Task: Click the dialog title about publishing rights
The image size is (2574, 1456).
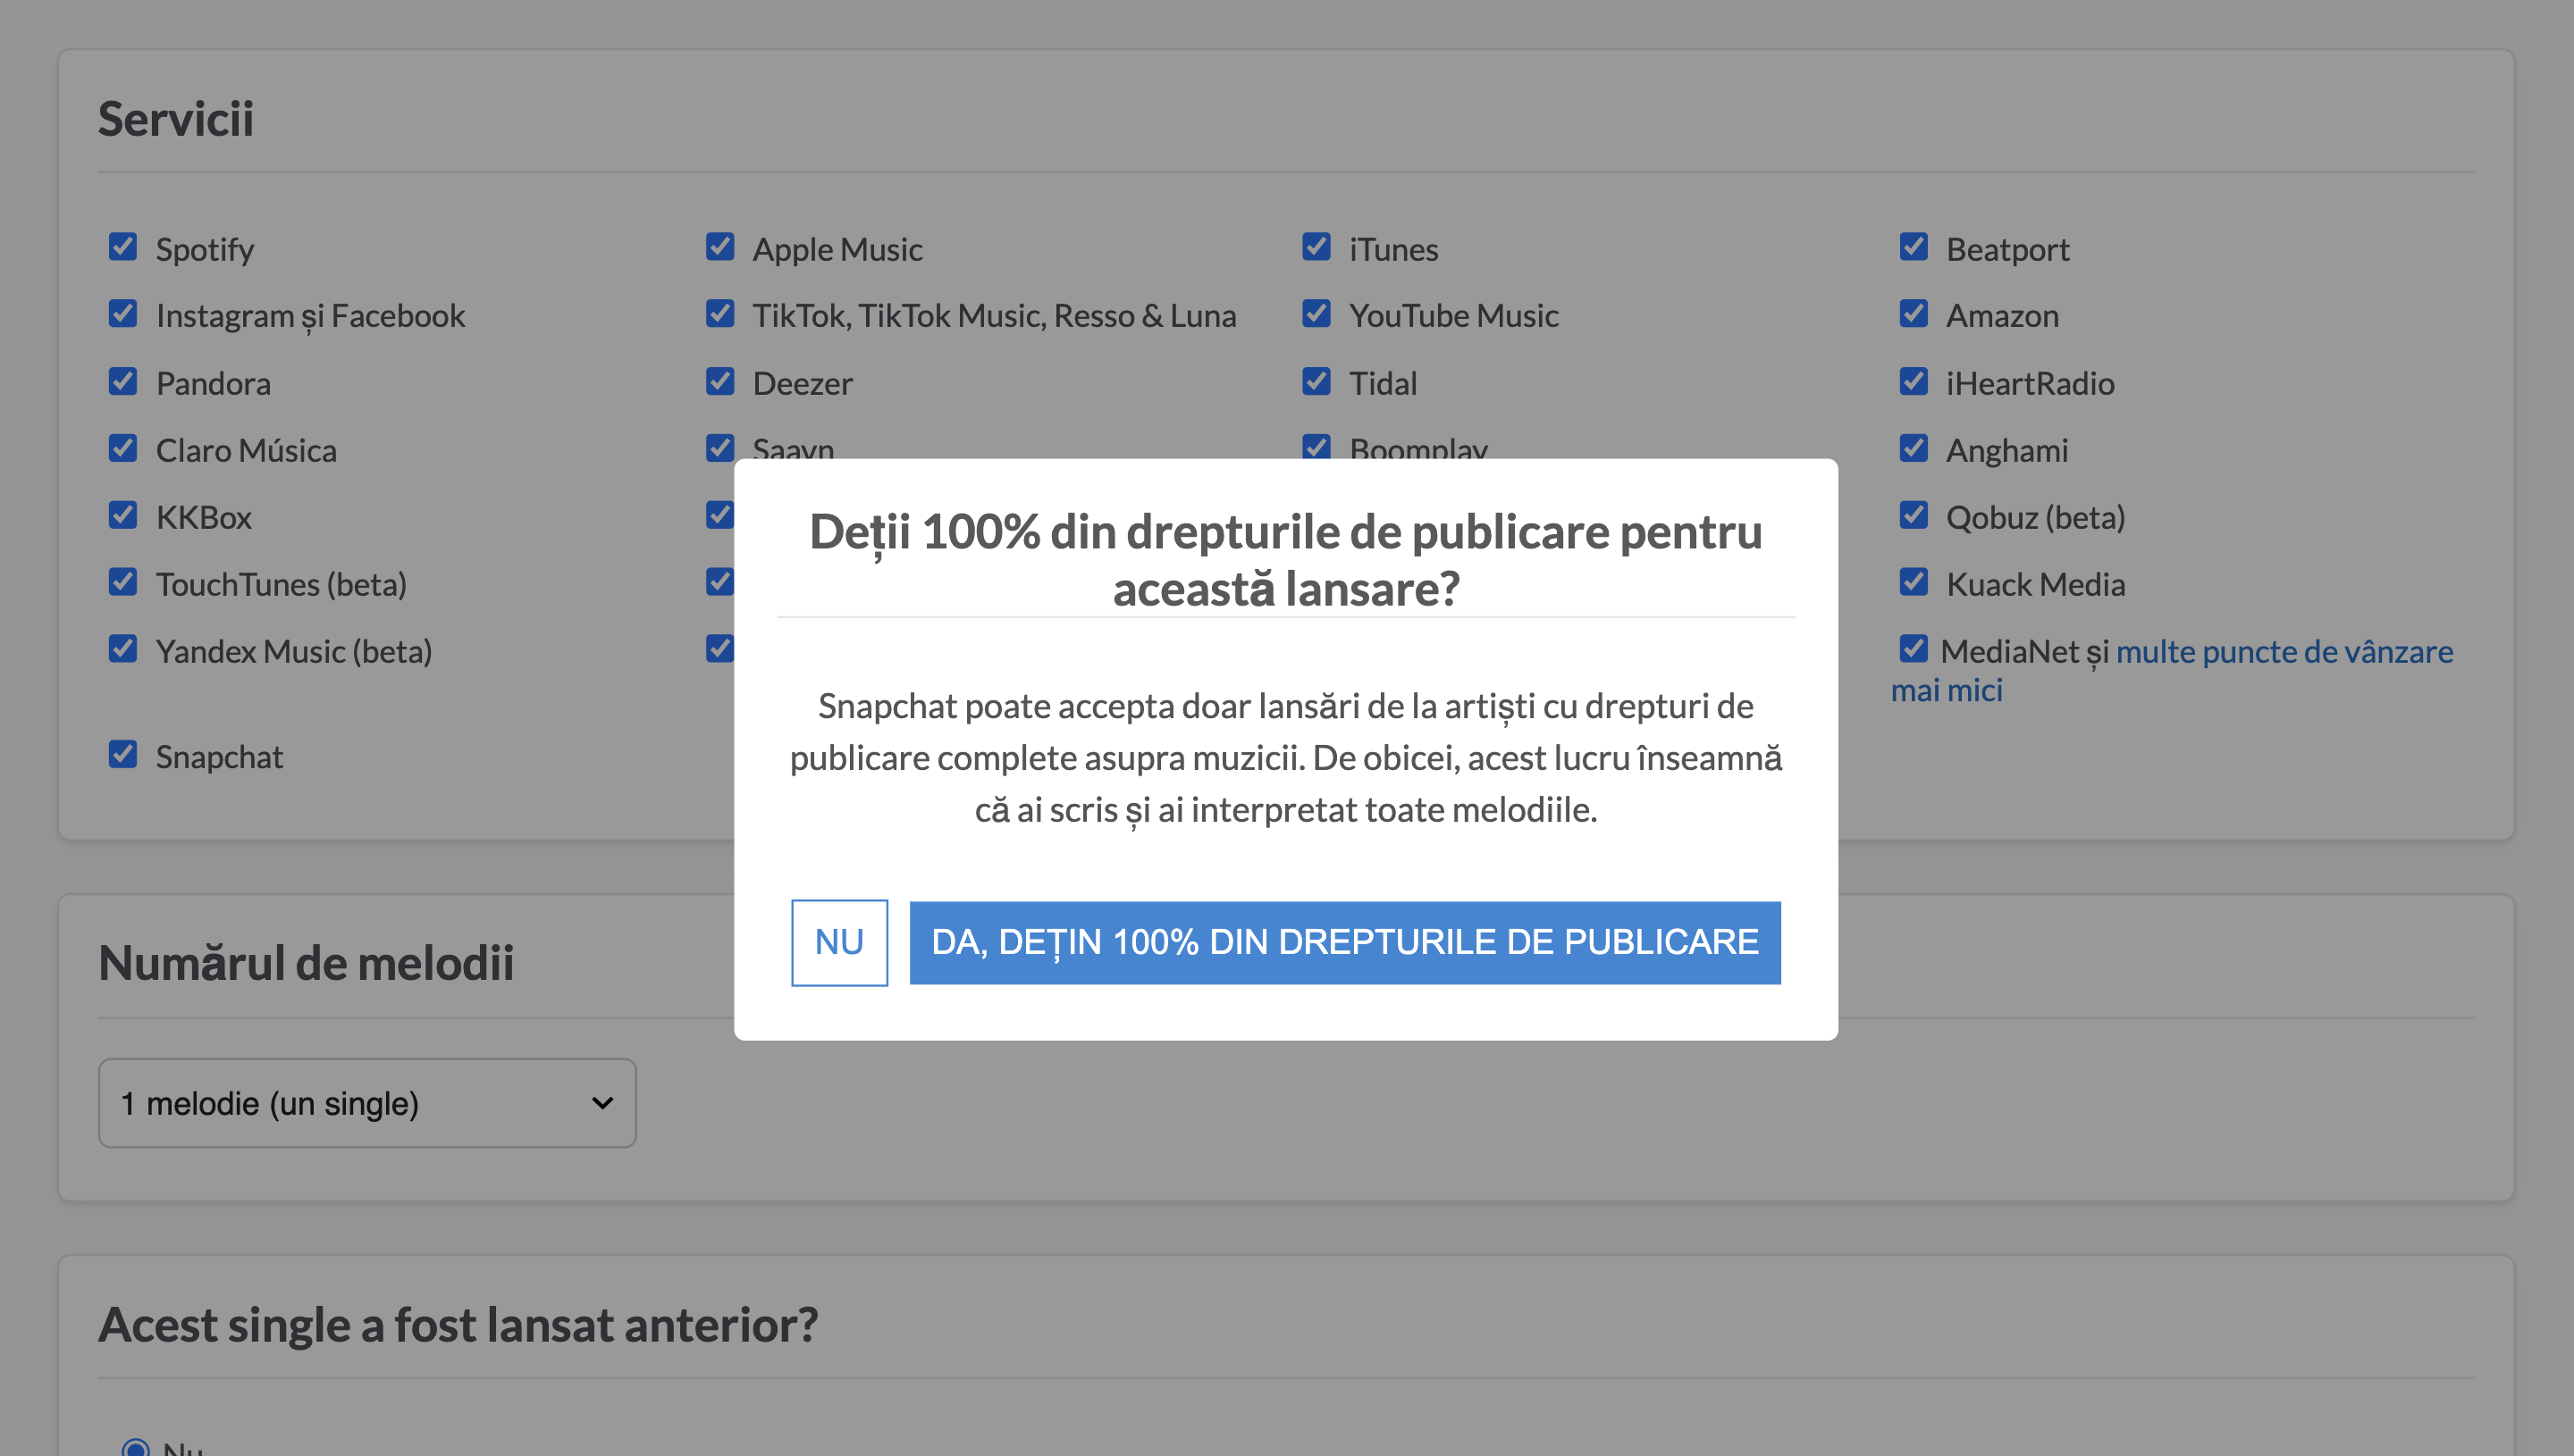Action: pyautogui.click(x=1285, y=560)
